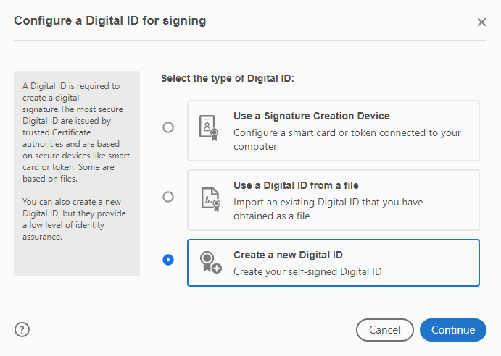Click the Create a new Digital ID radio button
Screen dimensions: 501x356
[168, 260]
